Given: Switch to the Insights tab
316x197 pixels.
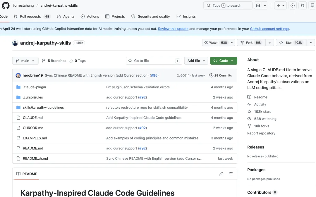Looking at the screenshot, I should [x=186, y=16].
